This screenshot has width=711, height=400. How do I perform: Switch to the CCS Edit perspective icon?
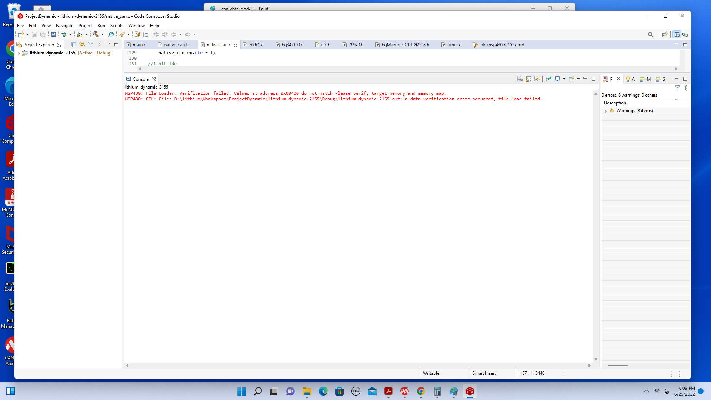677,34
